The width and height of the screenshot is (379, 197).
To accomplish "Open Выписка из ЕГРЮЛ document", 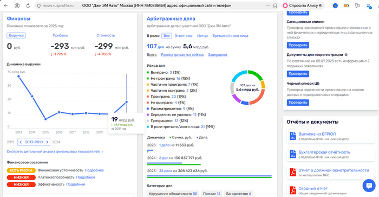I will click(x=317, y=134).
